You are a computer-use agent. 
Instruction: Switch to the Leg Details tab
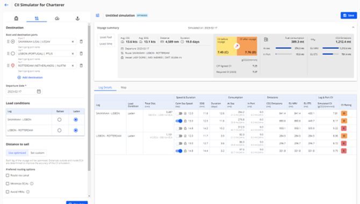tap(105, 88)
